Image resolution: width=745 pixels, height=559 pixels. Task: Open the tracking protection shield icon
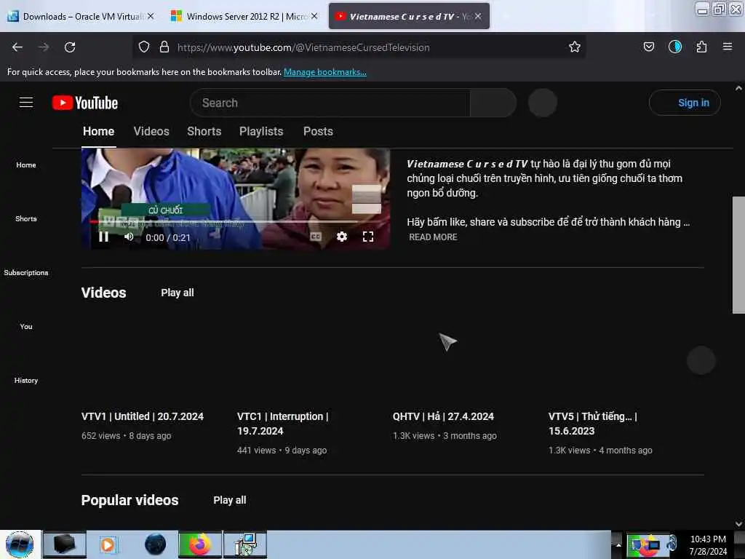144,47
